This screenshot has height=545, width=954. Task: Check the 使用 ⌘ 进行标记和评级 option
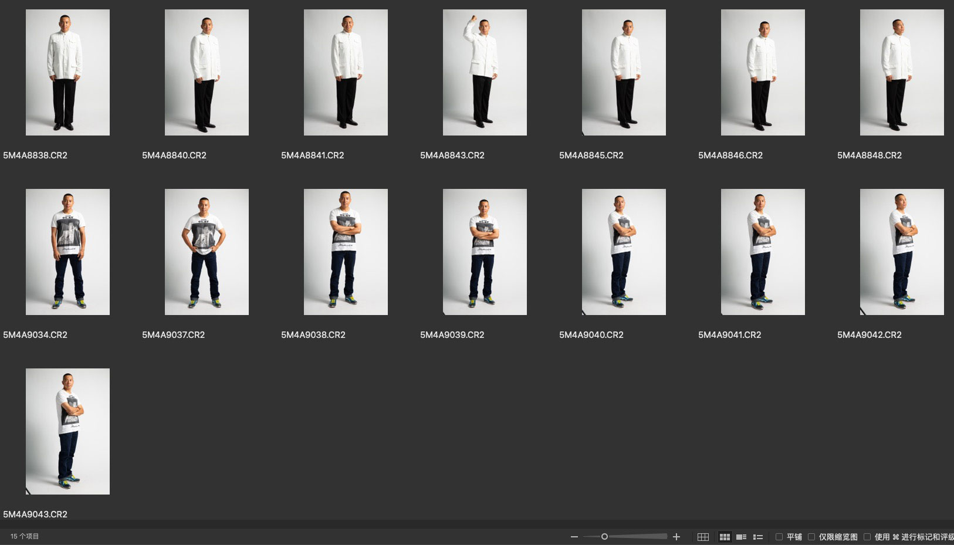coord(867,537)
